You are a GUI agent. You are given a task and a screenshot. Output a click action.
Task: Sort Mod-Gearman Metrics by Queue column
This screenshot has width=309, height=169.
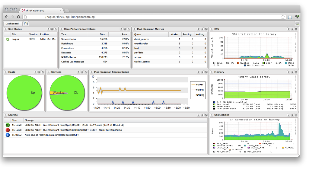(x=151, y=34)
